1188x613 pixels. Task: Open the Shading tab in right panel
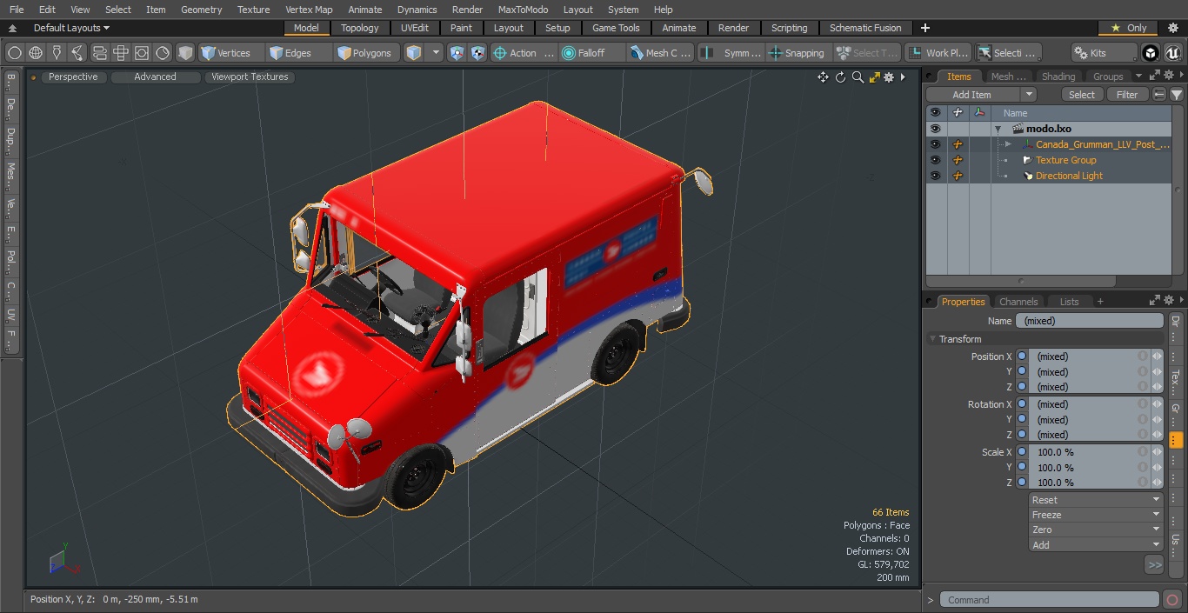tap(1058, 77)
